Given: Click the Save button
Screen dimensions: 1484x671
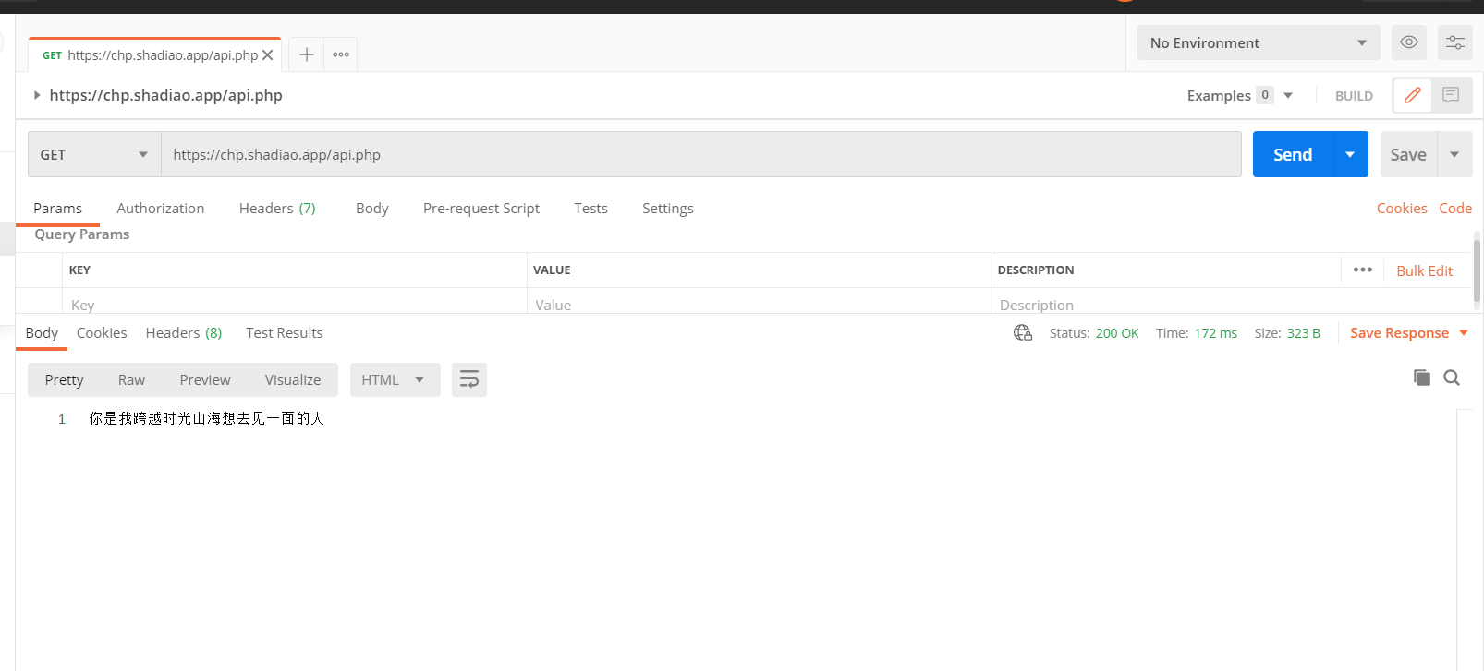Looking at the screenshot, I should [x=1408, y=154].
